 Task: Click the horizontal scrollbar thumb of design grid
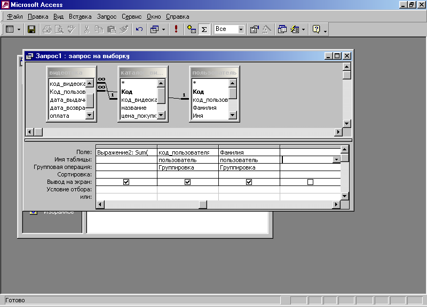tap(203, 205)
